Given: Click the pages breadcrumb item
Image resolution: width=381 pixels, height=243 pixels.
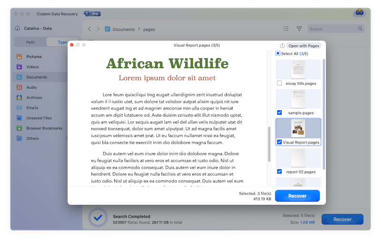Looking at the screenshot, I should (149, 29).
